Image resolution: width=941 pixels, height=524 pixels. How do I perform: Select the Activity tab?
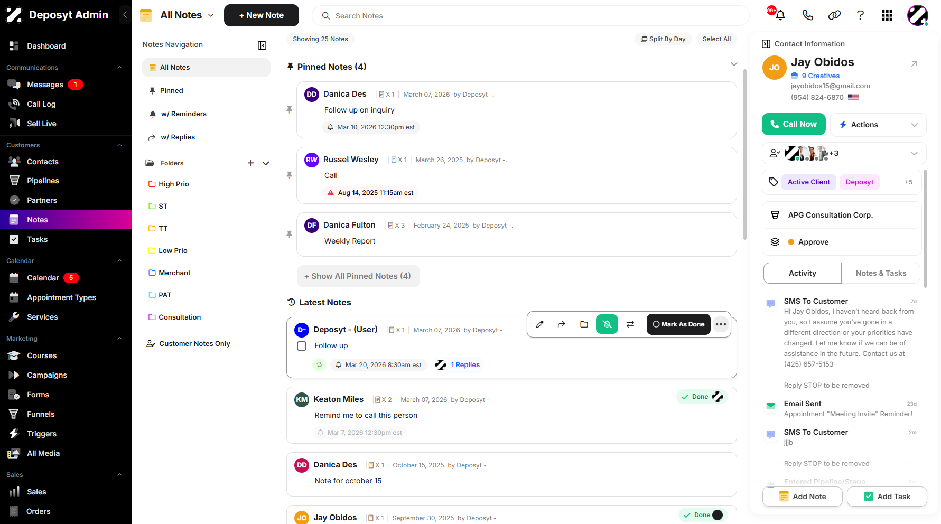tap(803, 273)
